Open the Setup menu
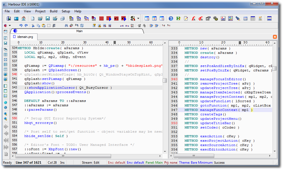 click(66, 11)
